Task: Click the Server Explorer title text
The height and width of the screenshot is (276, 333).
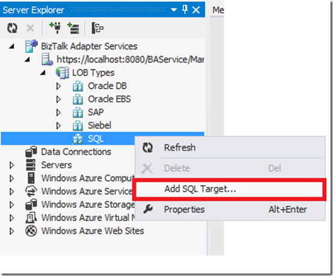Action: (x=33, y=10)
